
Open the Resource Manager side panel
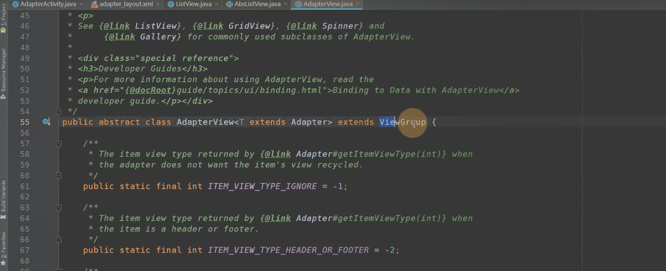pos(4,73)
